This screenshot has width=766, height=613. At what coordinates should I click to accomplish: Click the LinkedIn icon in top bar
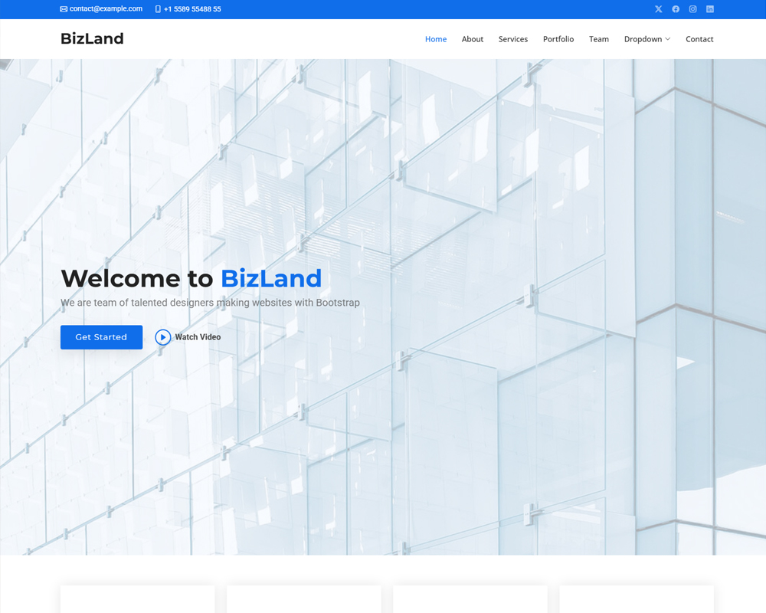tap(710, 9)
